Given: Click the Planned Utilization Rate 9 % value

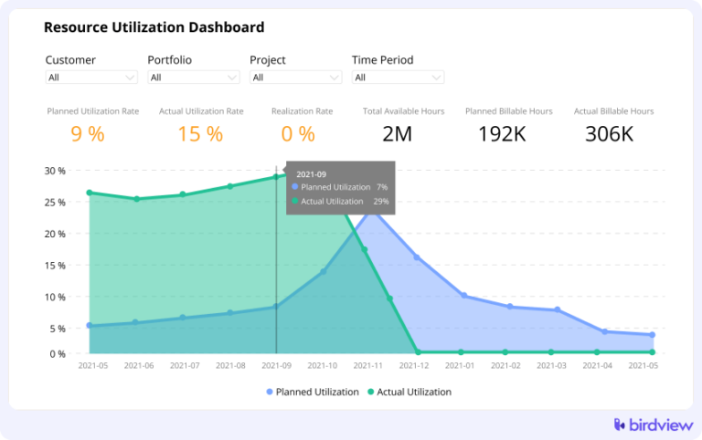Looking at the screenshot, I should pyautogui.click(x=88, y=134).
